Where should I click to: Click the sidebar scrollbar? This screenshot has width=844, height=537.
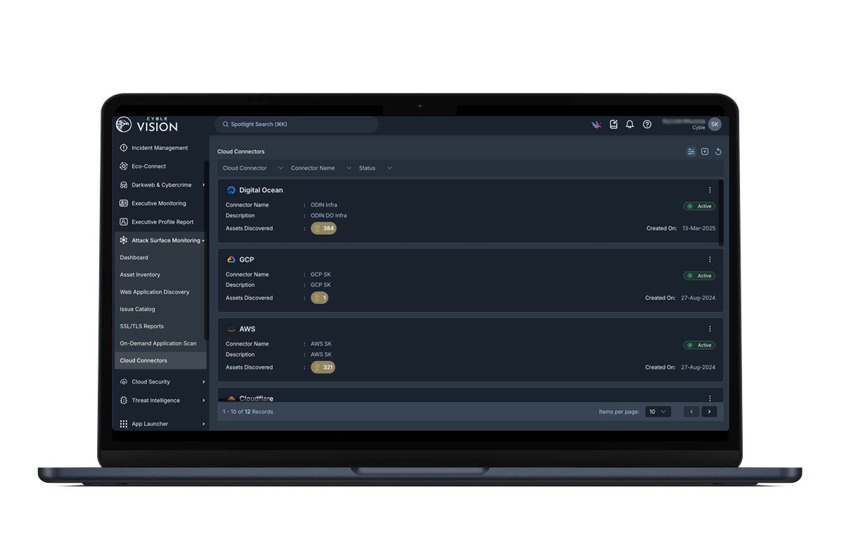click(x=206, y=251)
